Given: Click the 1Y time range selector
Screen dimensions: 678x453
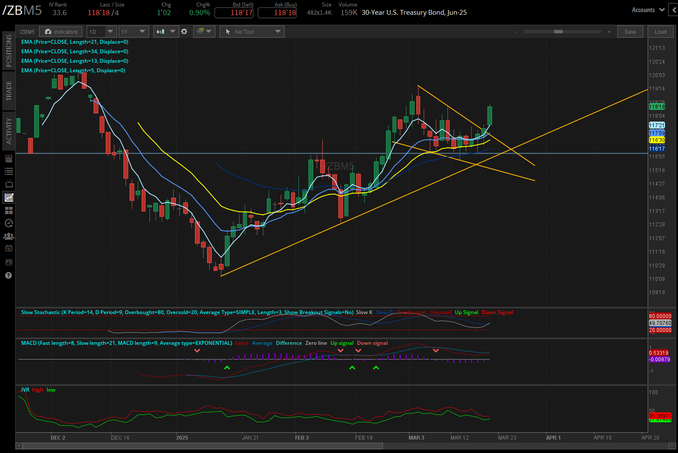Looking at the screenshot, I should point(133,31).
